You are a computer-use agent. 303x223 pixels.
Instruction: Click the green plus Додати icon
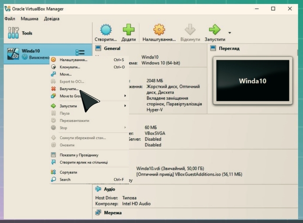point(128,29)
